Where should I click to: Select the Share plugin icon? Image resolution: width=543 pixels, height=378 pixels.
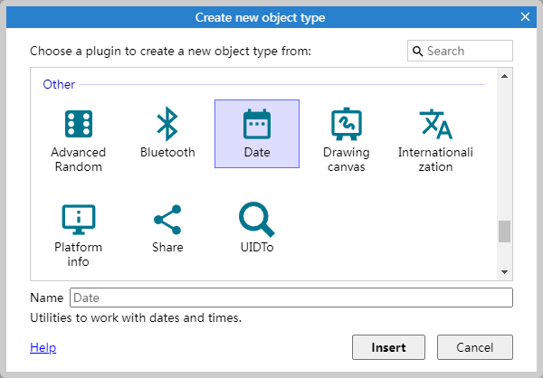coord(167,220)
